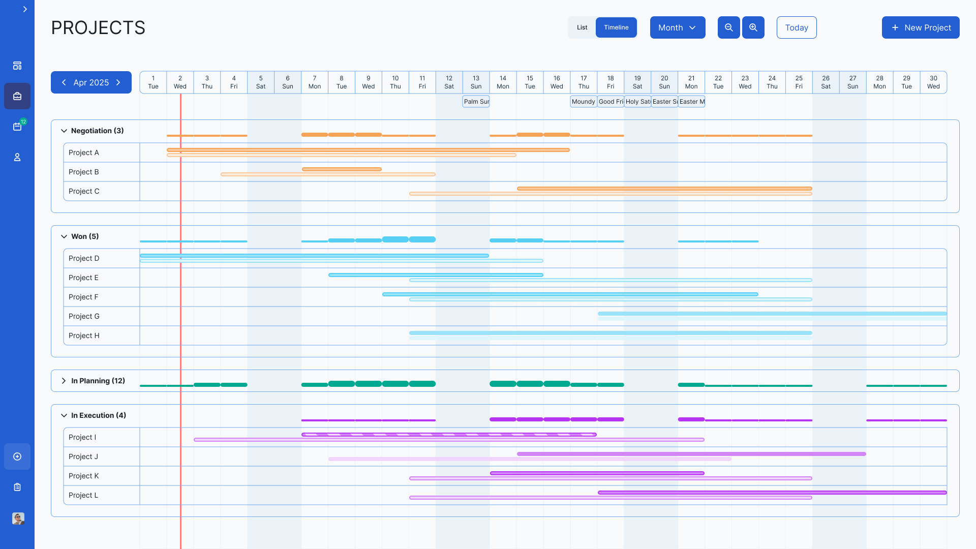Click the New Project button
This screenshot has width=976, height=549.
920,27
